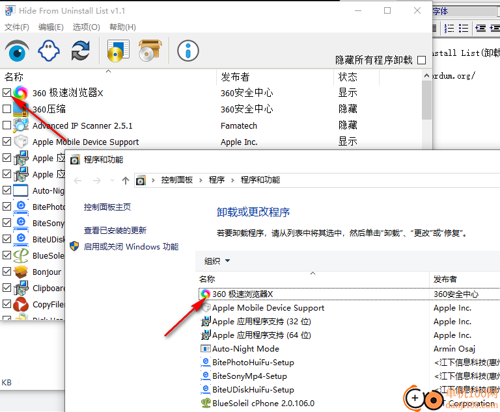Click the BitePhoto icon in Hide list
This screenshot has width=500, height=412.
click(21, 207)
